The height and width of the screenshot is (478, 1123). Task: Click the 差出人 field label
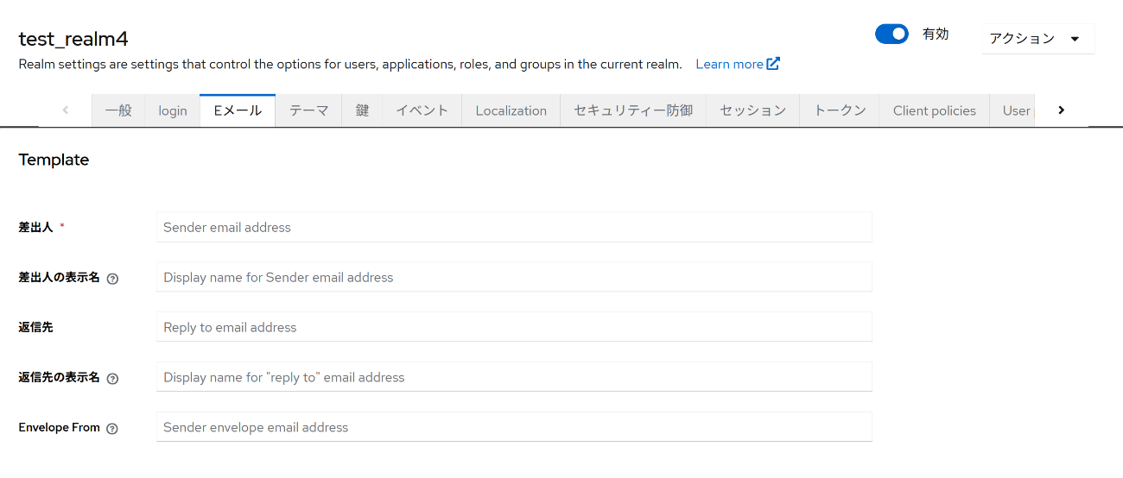tap(35, 227)
